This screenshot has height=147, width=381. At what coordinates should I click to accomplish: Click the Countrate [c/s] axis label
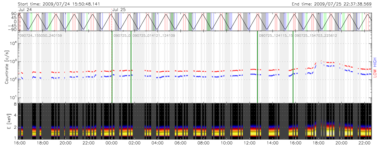tap(6, 67)
